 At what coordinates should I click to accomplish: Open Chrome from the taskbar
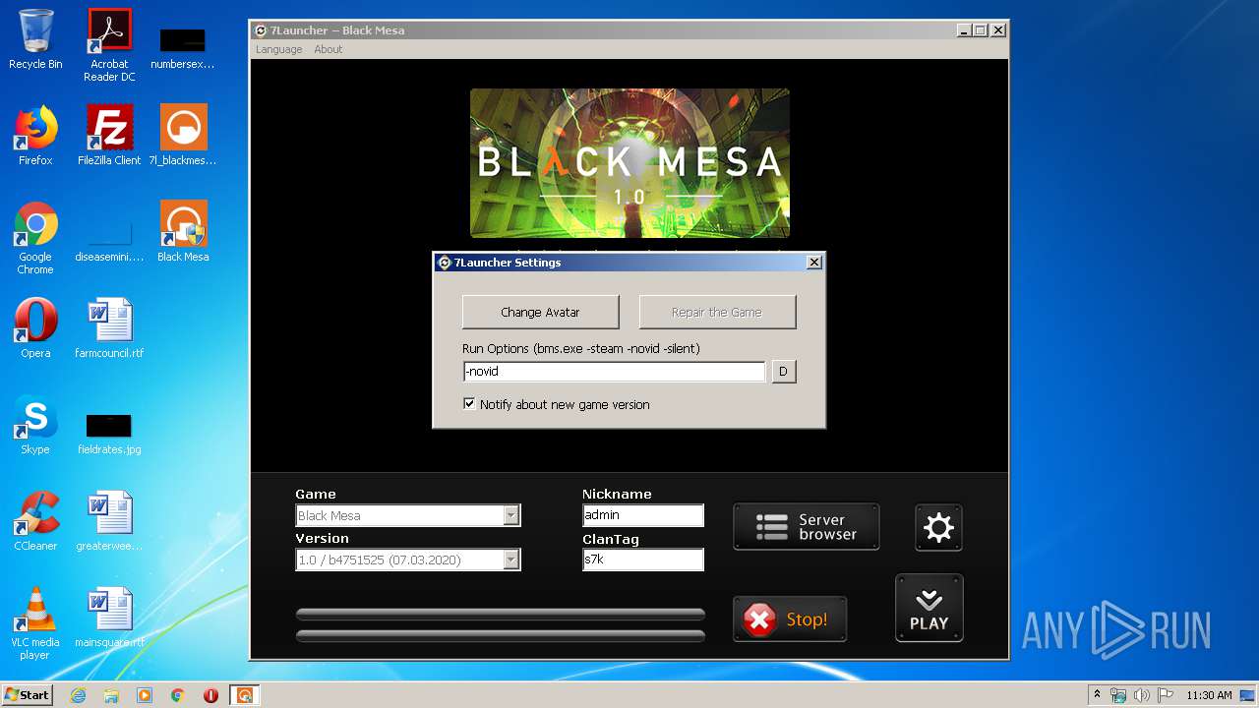(178, 695)
